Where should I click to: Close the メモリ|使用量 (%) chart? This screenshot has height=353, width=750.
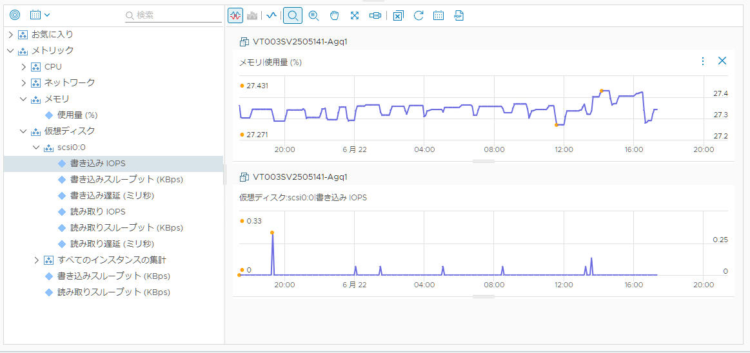(722, 61)
